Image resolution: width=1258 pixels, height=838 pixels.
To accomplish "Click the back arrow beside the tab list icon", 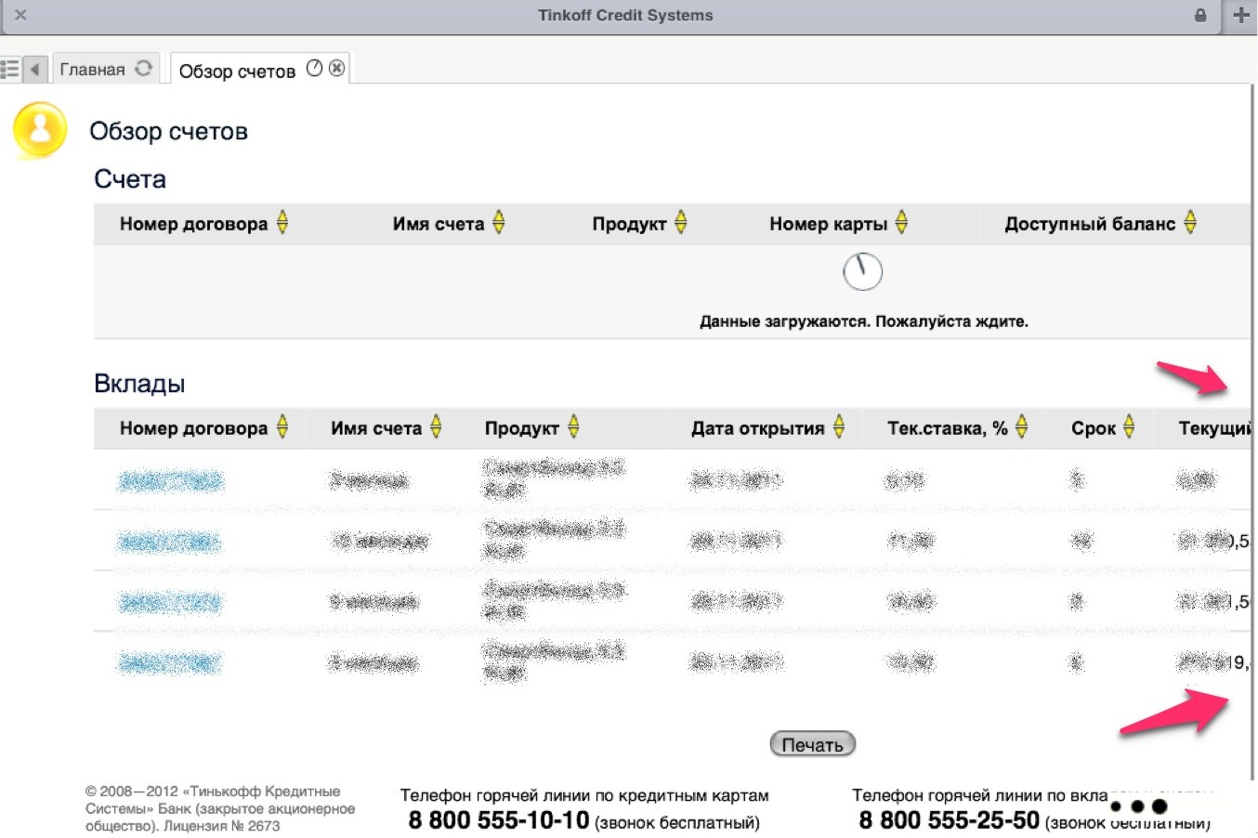I will click(x=35, y=69).
